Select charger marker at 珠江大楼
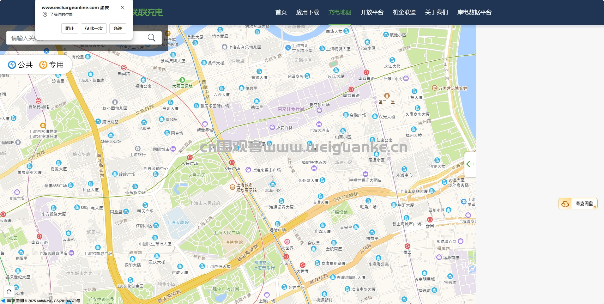Image resolution: width=604 pixels, height=304 pixels. pyautogui.click(x=392, y=60)
